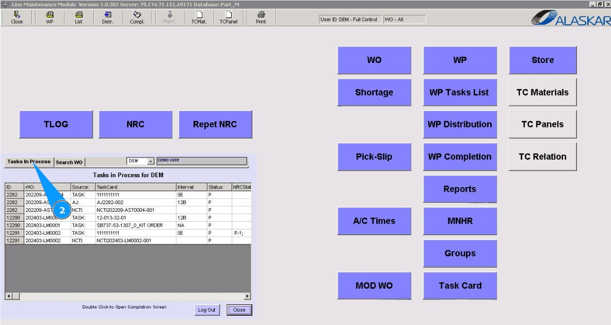
Task: Open the MOD WO button
Action: click(374, 286)
